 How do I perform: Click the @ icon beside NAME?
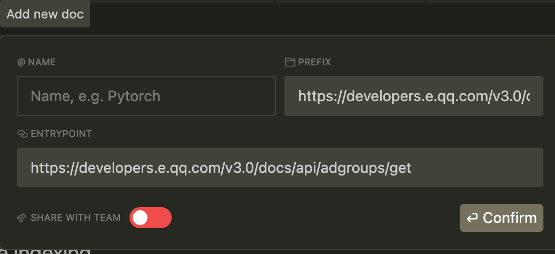pyautogui.click(x=21, y=62)
